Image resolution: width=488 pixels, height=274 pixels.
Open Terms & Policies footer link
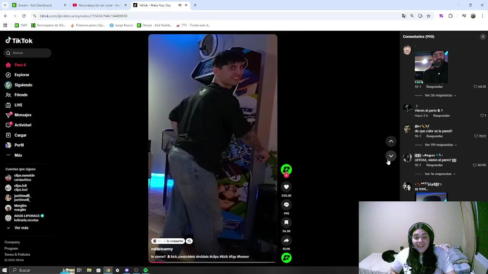pyautogui.click(x=17, y=255)
